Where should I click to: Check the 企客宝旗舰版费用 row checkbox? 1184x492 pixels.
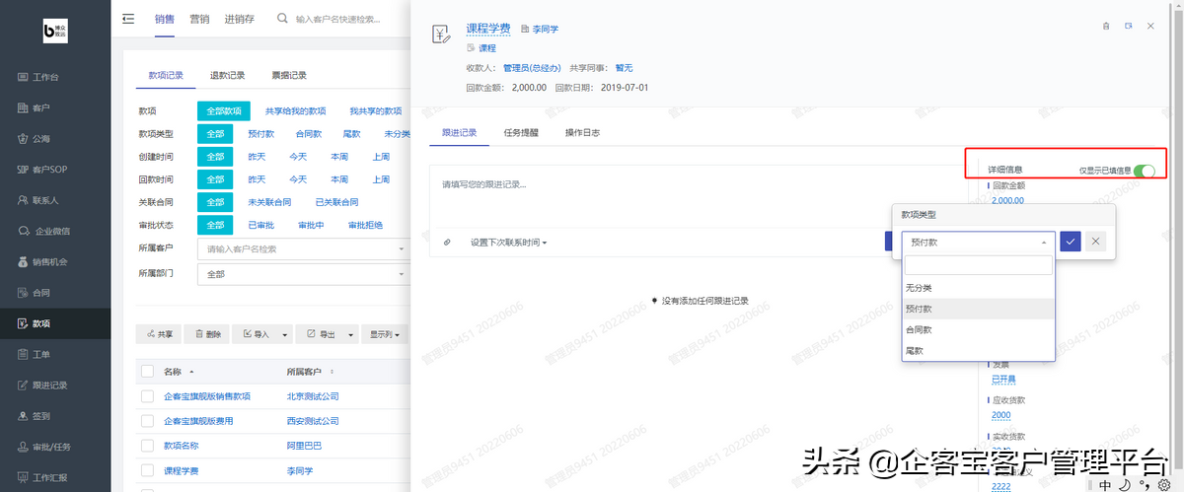click(x=147, y=421)
